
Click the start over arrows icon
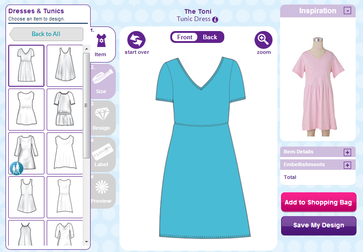pos(136,40)
